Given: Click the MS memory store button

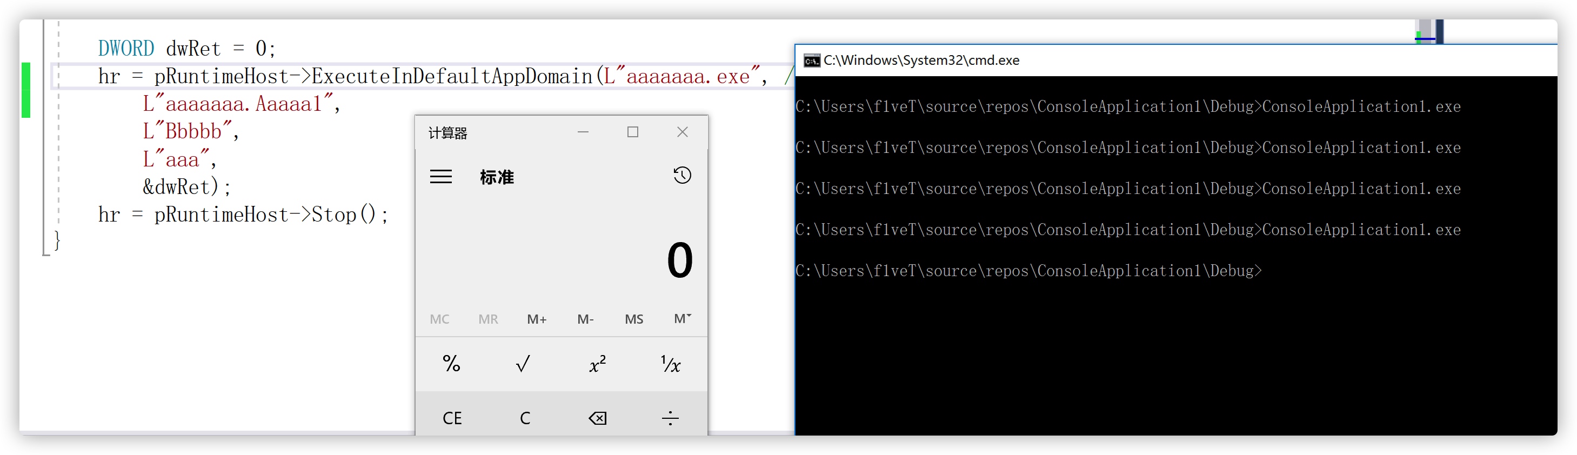Looking at the screenshot, I should tap(633, 319).
